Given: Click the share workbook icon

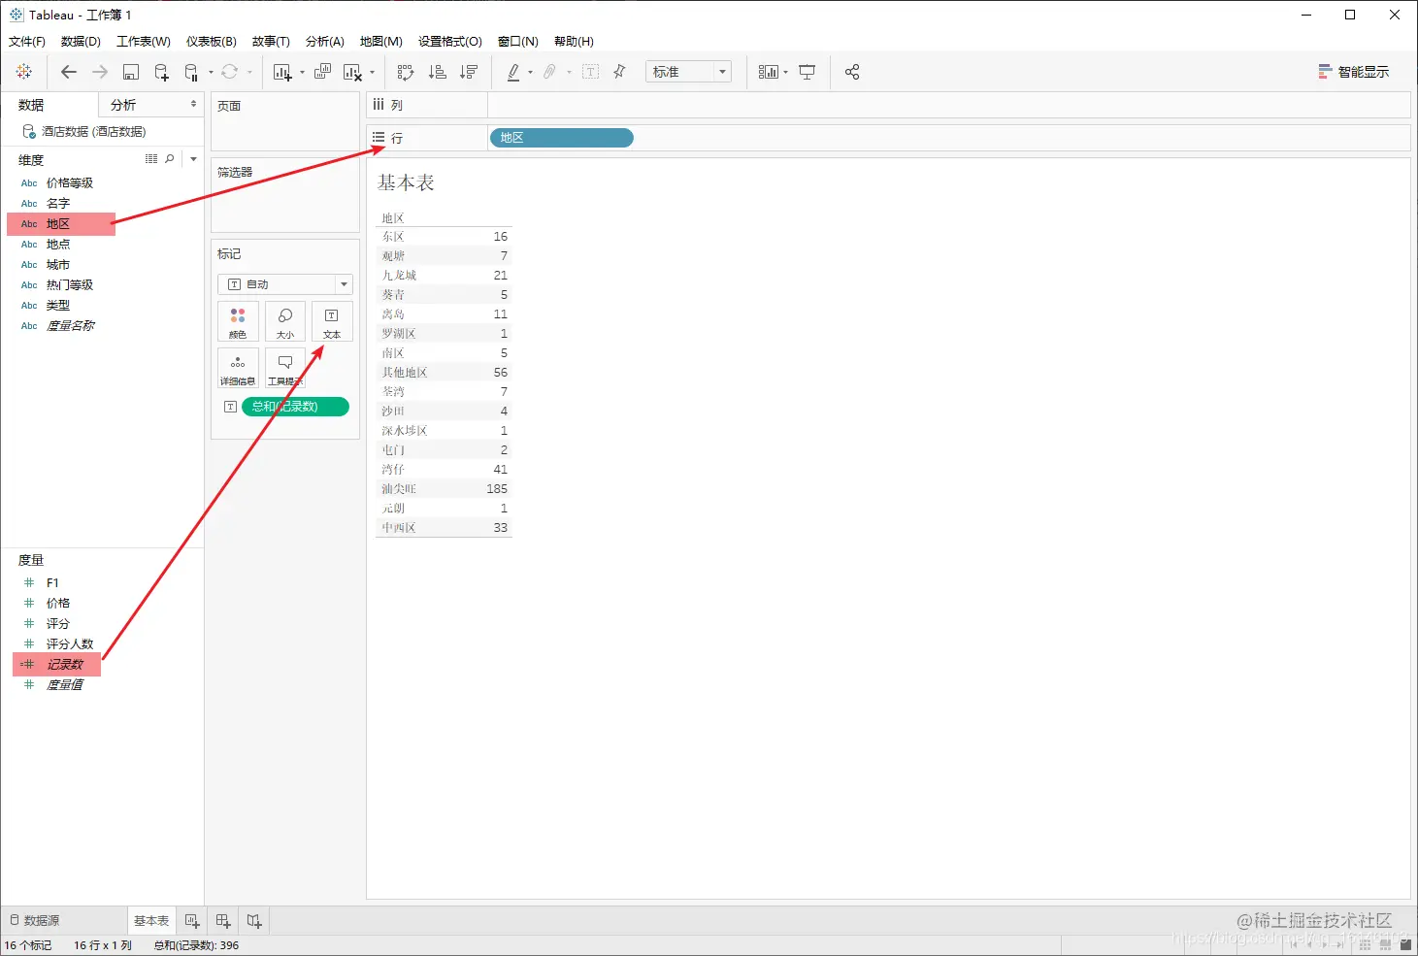Looking at the screenshot, I should click(x=852, y=72).
